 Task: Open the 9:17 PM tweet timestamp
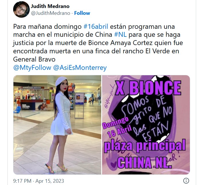pyautogui.click(x=22, y=181)
